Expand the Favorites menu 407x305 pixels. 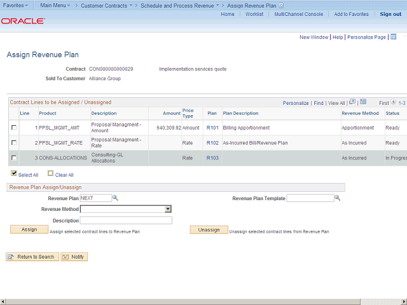click(x=16, y=5)
